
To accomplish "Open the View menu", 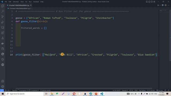I will 22,2.
